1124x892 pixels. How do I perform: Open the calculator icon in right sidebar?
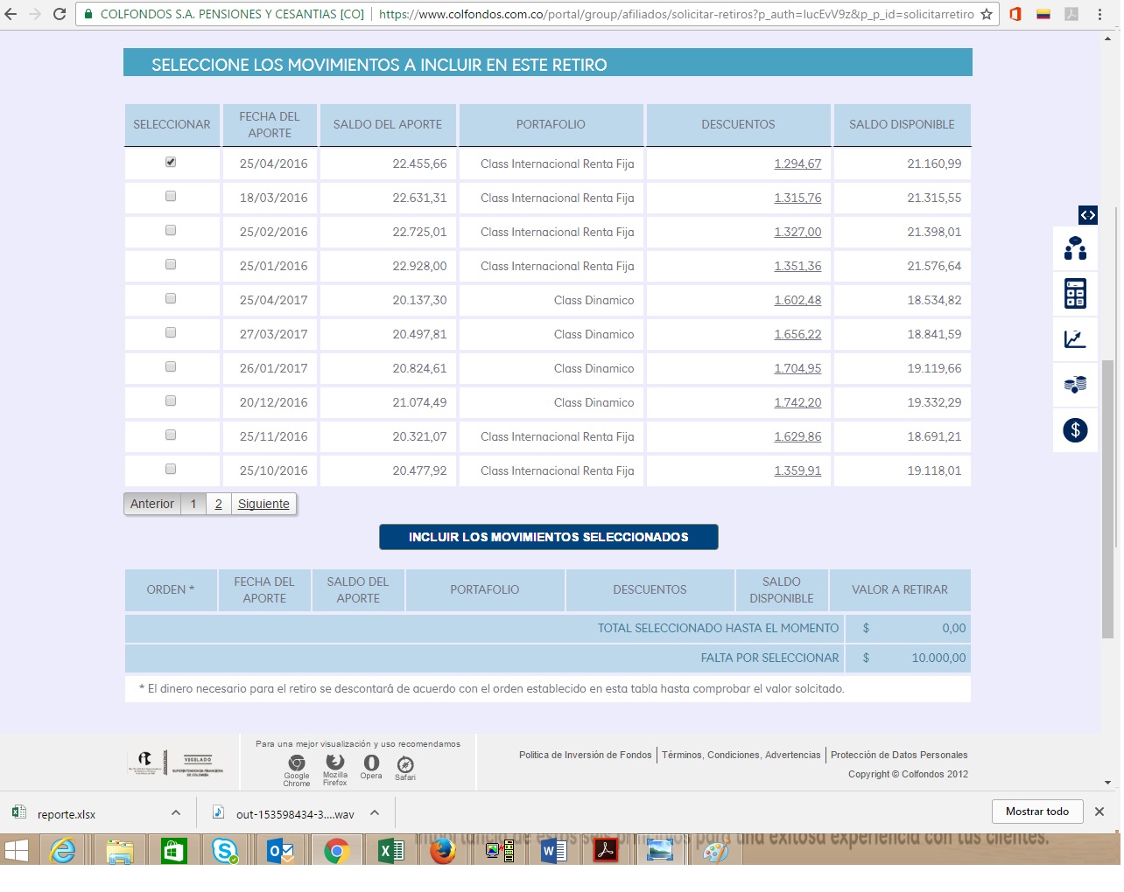point(1075,294)
